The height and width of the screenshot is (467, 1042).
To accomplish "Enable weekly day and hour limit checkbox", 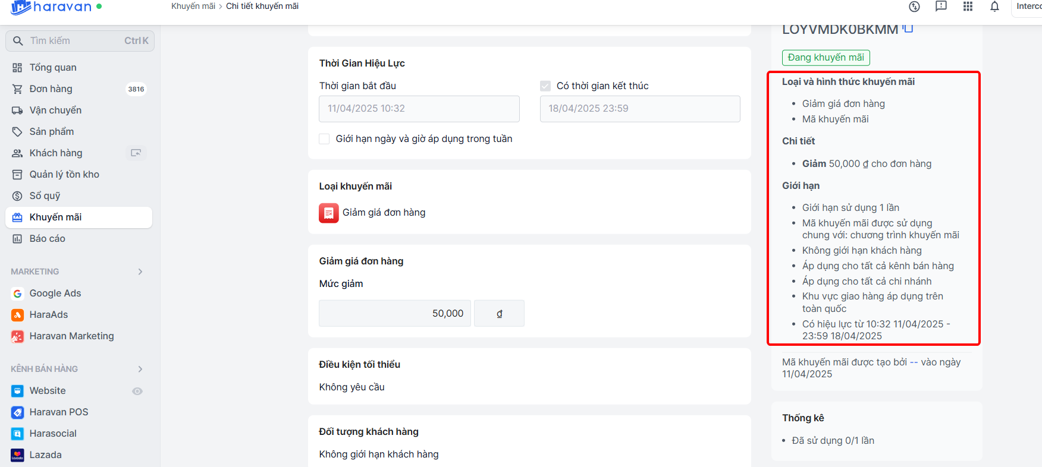I will (324, 139).
